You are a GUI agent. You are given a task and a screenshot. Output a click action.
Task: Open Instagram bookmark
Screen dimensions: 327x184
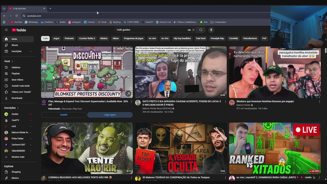click(75, 22)
